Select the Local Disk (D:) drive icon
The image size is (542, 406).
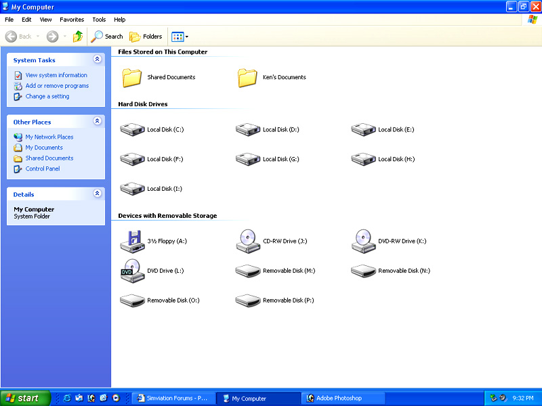[248, 130]
